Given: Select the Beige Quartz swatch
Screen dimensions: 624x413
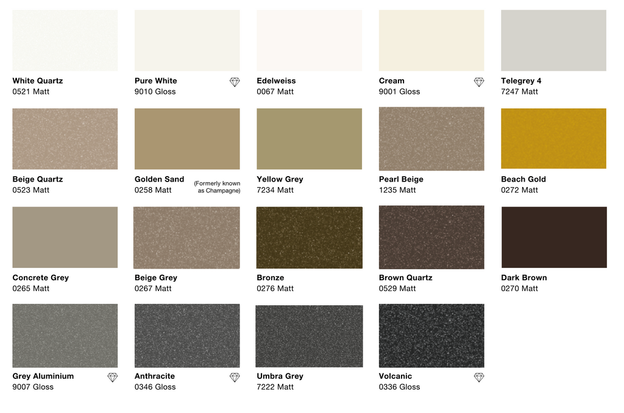Looking at the screenshot, I should click(65, 139).
